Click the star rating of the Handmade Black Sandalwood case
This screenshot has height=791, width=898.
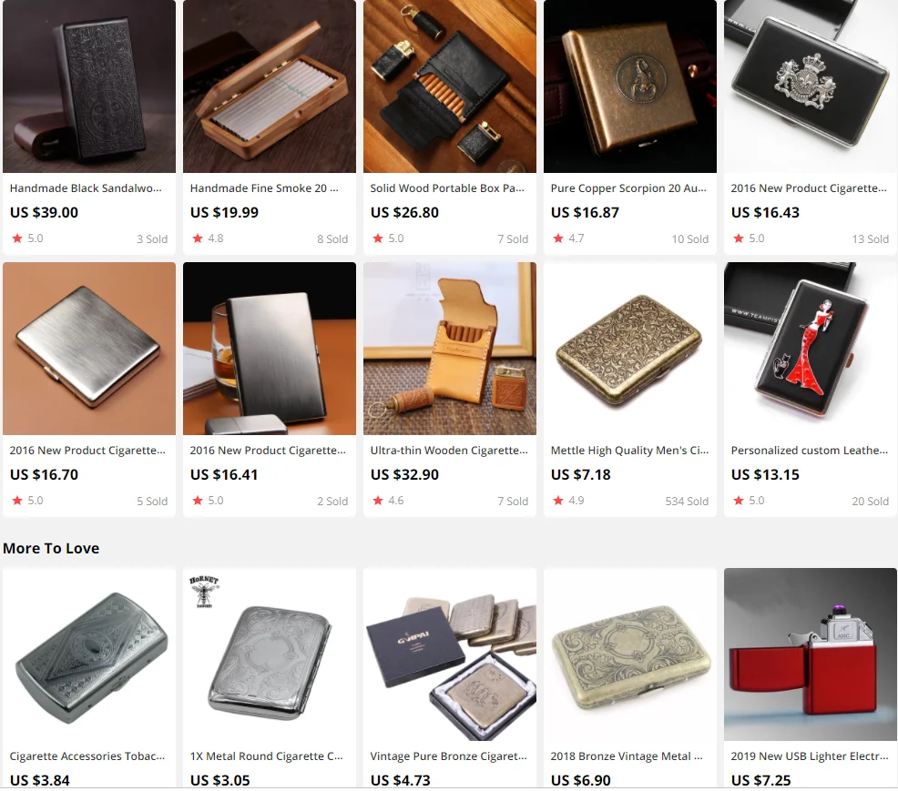tap(27, 238)
